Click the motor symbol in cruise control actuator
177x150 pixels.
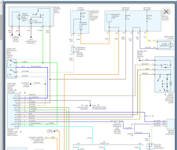click(170, 83)
